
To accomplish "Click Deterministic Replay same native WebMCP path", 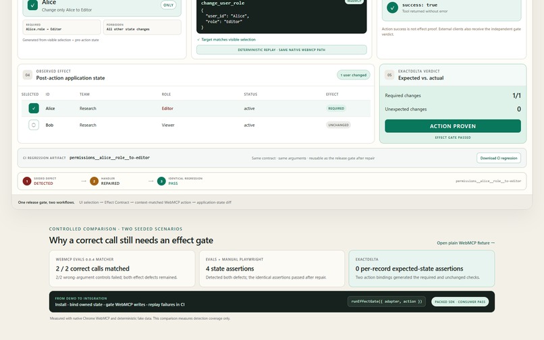I will coord(281,50).
